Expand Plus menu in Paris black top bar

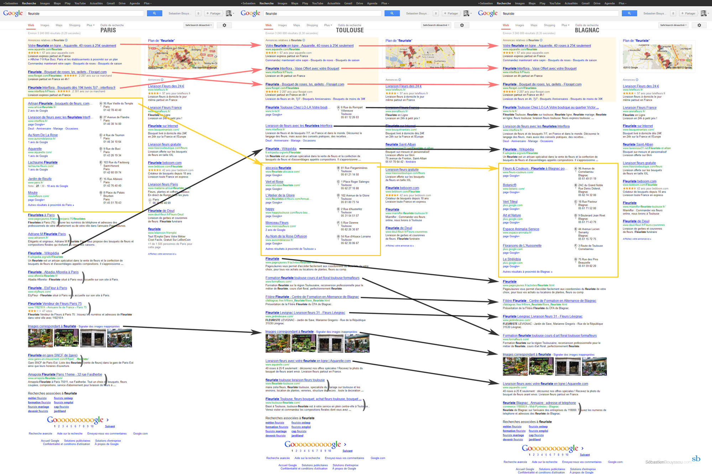(147, 3)
